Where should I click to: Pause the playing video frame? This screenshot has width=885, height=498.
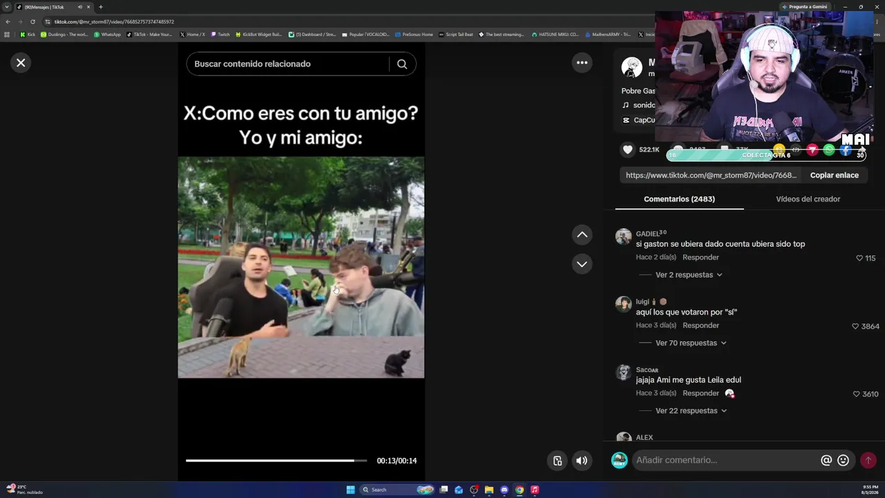[x=301, y=267]
